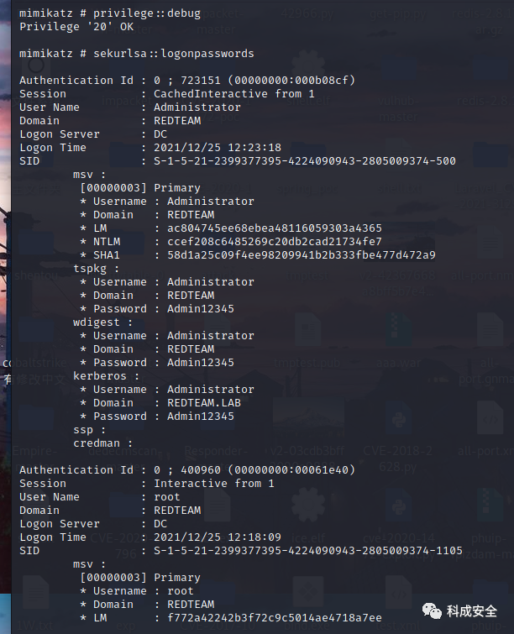514x634 pixels.
Task: Select Logon Time value 2021/12/25 12:18:09
Action: [x=218, y=537]
